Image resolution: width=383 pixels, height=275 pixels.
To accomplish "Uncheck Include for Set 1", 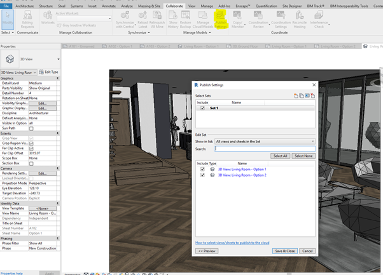I will click(x=202, y=108).
